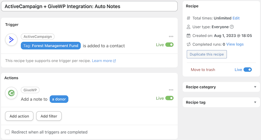Image resolution: width=261 pixels, height=140 pixels.
Task: Click the hash icon next to Total times
Action: pyautogui.click(x=188, y=18)
